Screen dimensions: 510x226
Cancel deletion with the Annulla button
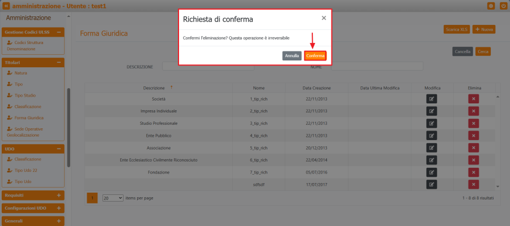pyautogui.click(x=292, y=56)
